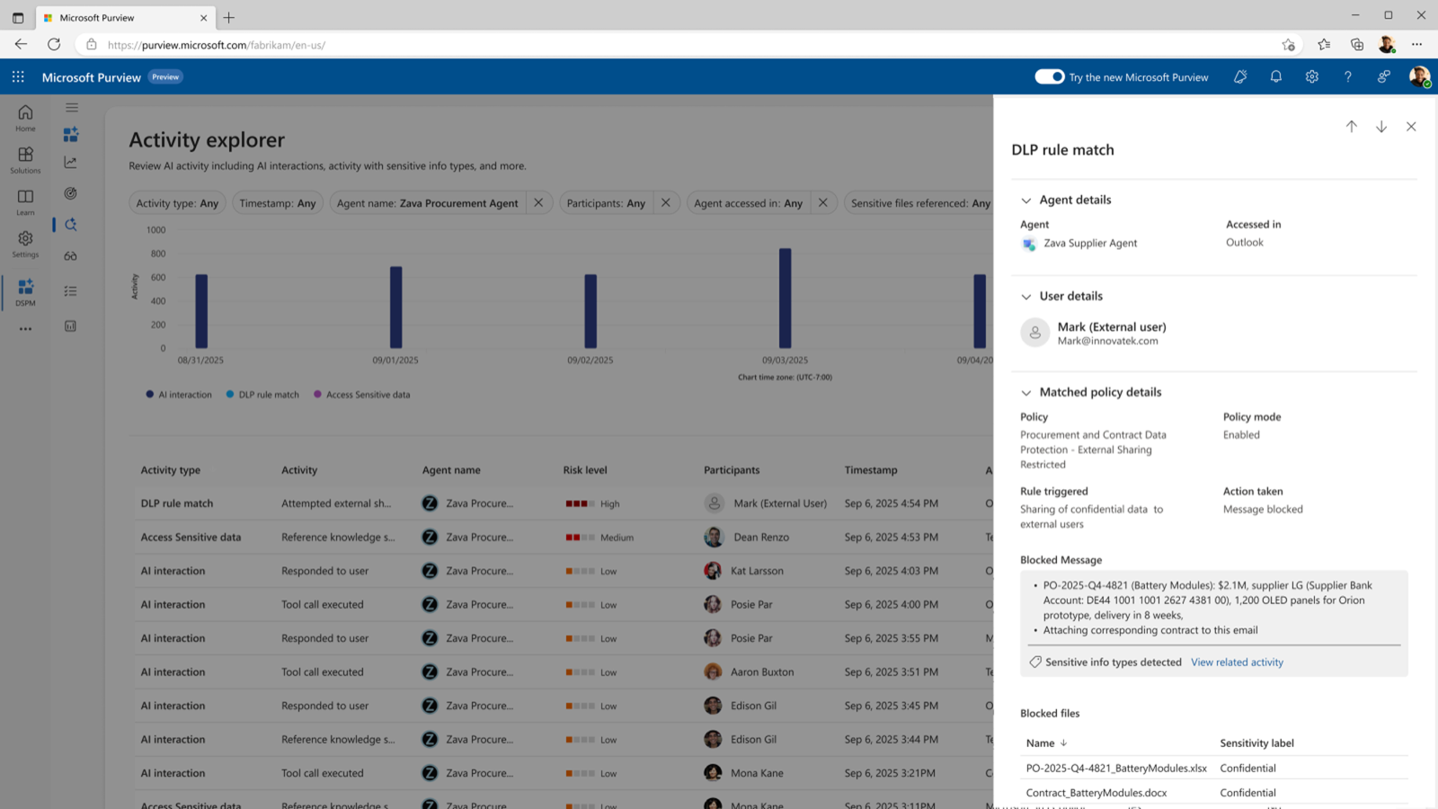The height and width of the screenshot is (809, 1438).
Task: Remove the Agent accessed in filter chip
Action: (x=823, y=203)
